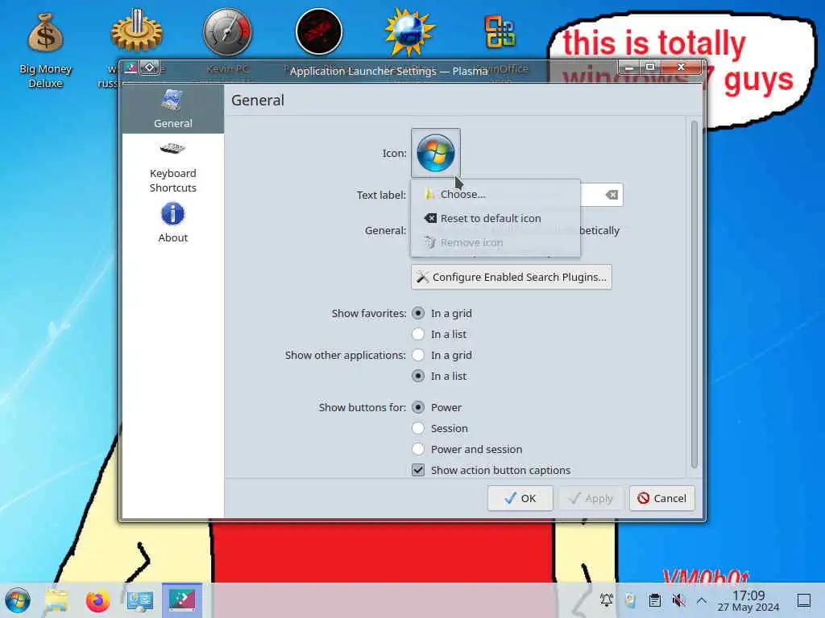This screenshot has width=825, height=618.
Task: Clear the Text label field with the X icon
Action: [611, 195]
